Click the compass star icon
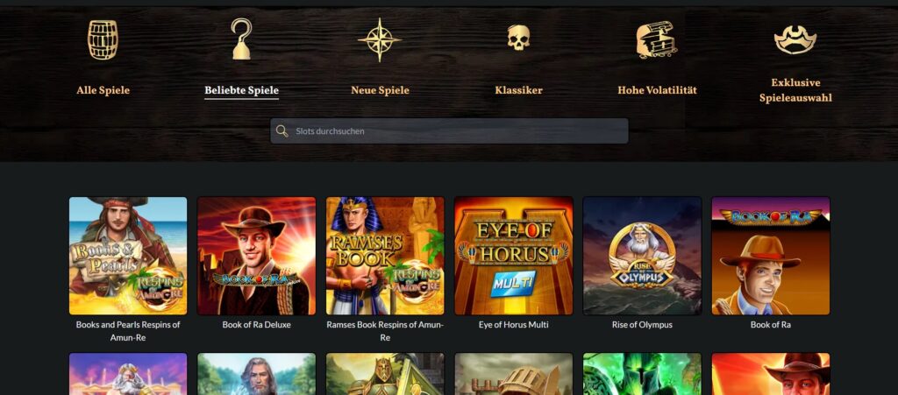The height and width of the screenshot is (395, 898). coord(380,39)
